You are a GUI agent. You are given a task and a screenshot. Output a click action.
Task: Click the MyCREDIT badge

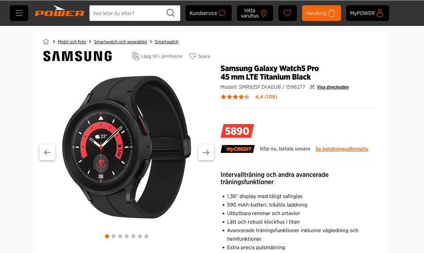(x=238, y=149)
